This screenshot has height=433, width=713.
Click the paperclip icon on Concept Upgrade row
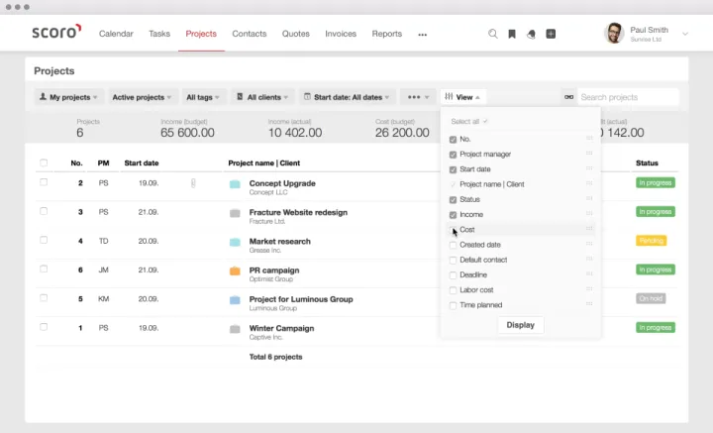(x=193, y=183)
